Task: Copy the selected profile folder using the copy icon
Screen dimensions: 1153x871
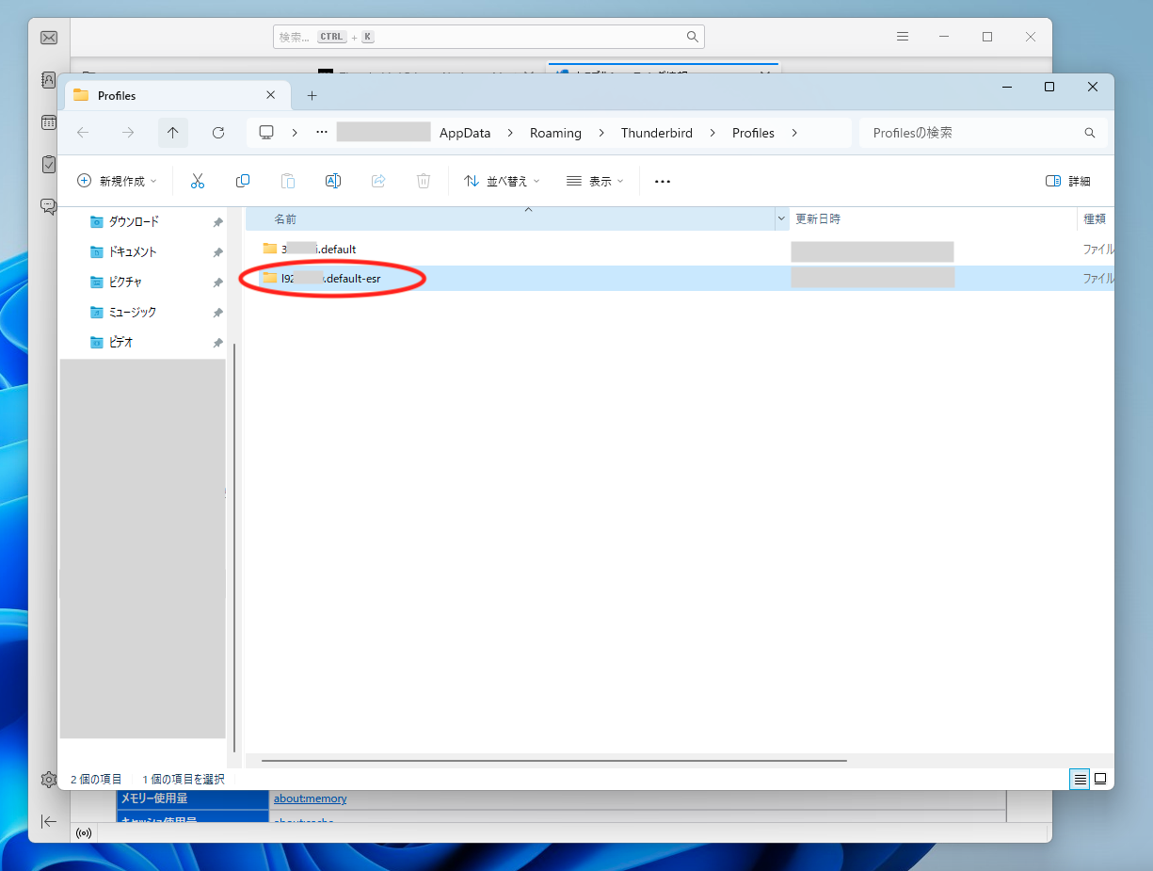Action: (x=243, y=180)
